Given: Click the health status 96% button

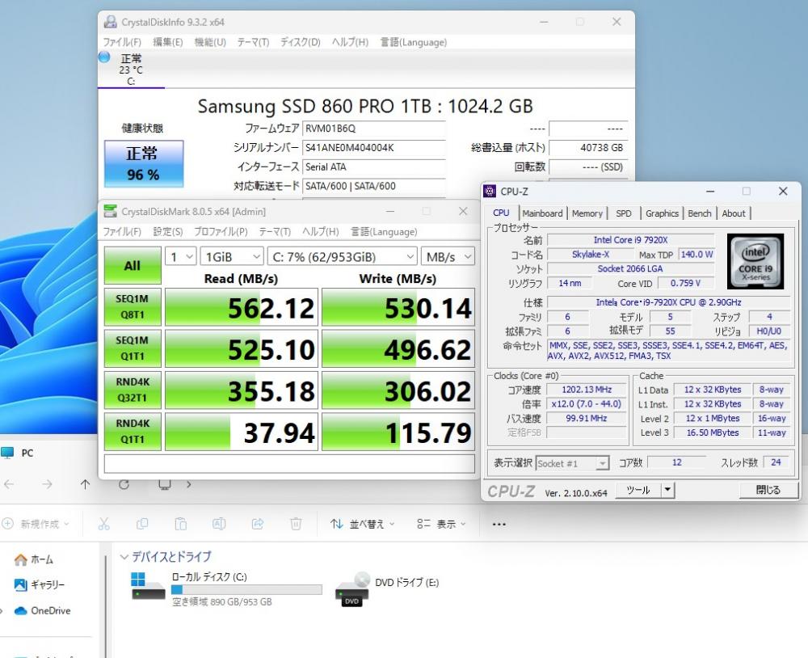Looking at the screenshot, I should pos(144,163).
